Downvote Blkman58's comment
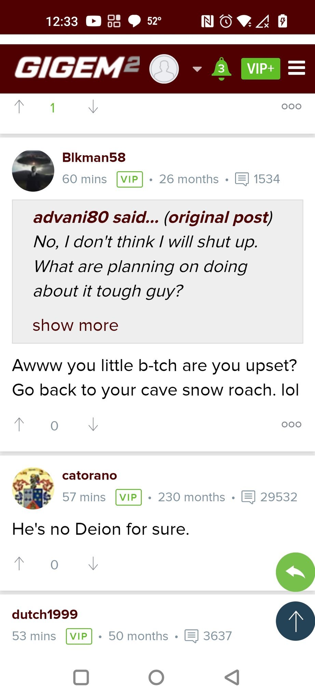The image size is (315, 699). (x=93, y=425)
